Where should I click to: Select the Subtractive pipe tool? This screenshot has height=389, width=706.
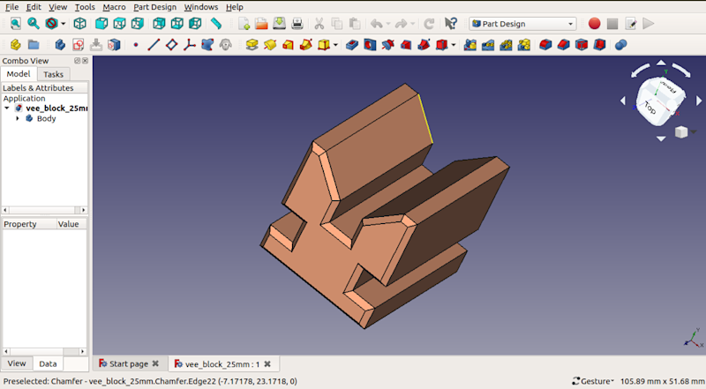coord(424,45)
